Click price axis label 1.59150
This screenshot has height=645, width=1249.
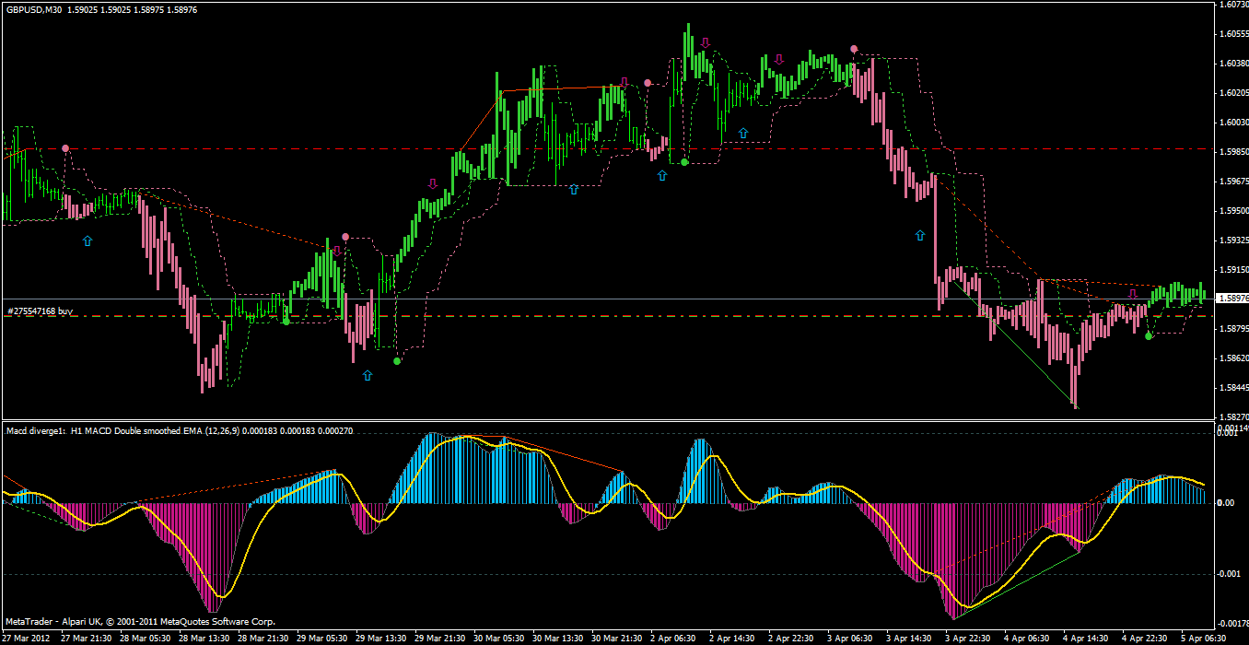click(1233, 270)
